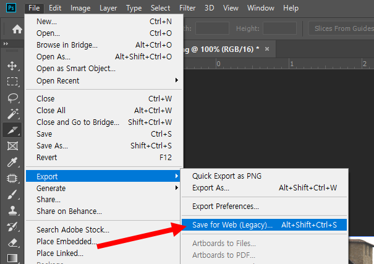Choose Close and Go to Bridge...
This screenshot has height=264, width=374.
point(104,122)
